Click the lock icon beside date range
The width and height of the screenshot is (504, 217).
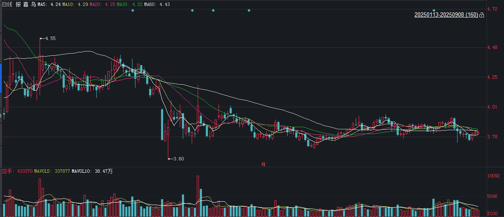point(481,15)
